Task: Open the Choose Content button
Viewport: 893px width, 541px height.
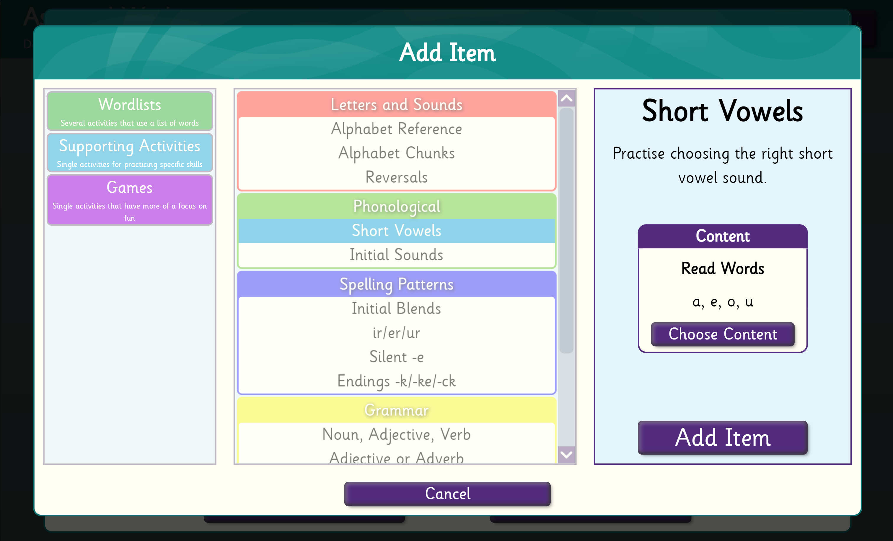Action: (x=723, y=334)
